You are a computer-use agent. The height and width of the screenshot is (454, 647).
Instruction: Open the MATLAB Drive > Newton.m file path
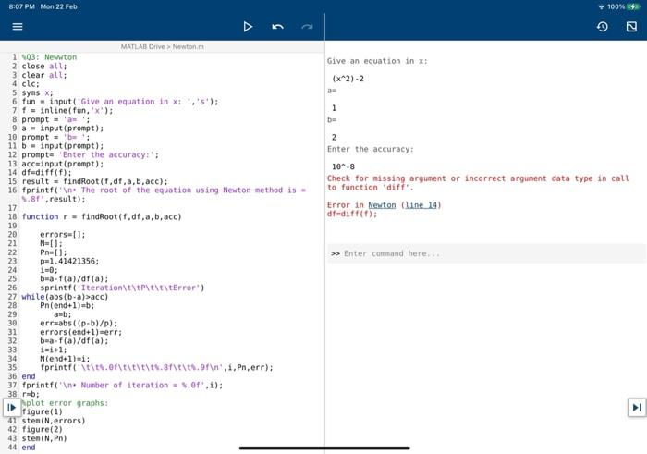(x=162, y=46)
